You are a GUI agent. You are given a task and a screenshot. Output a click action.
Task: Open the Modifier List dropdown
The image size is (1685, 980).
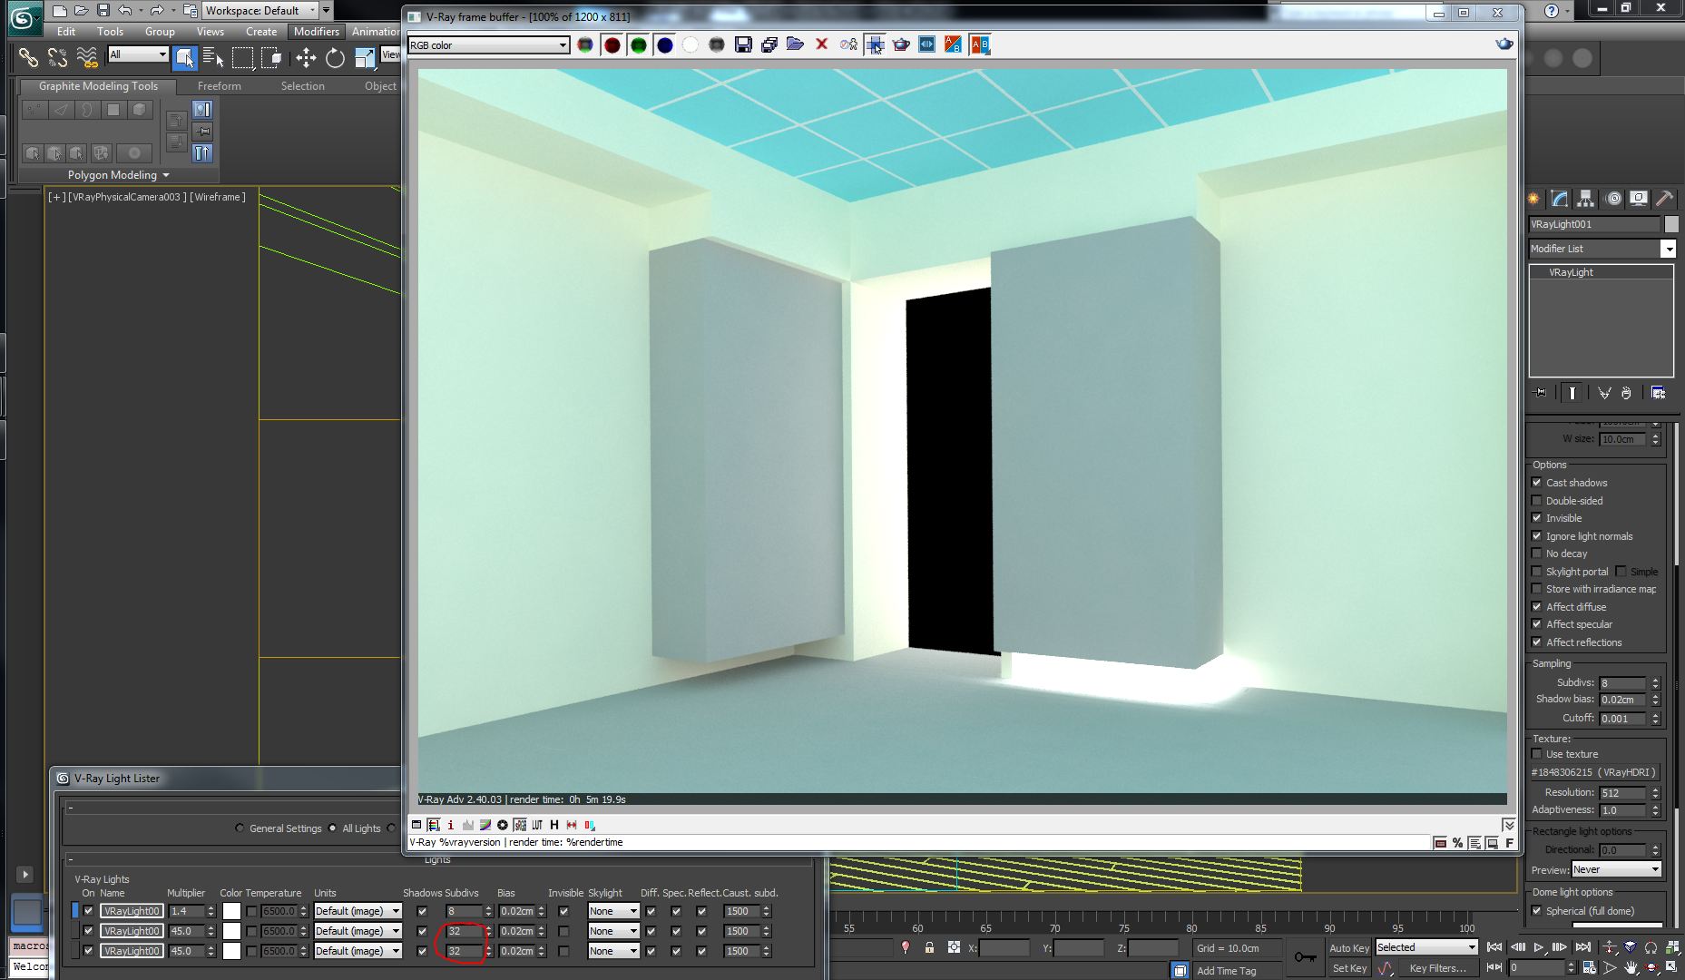pos(1602,249)
